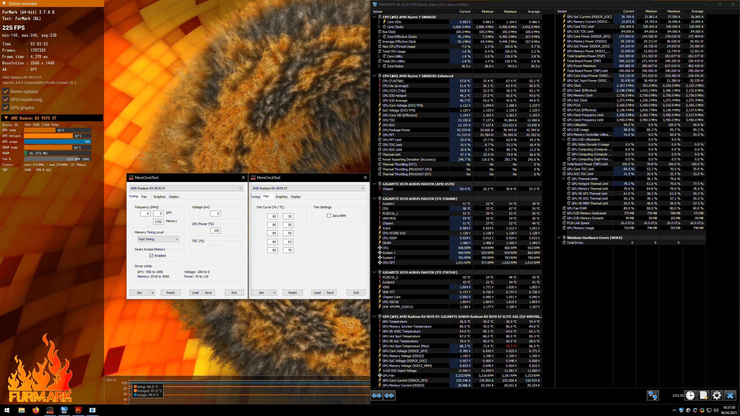
Task: Collapse the CPU Ryzen 7 5800X3D sensor group
Action: (374, 17)
